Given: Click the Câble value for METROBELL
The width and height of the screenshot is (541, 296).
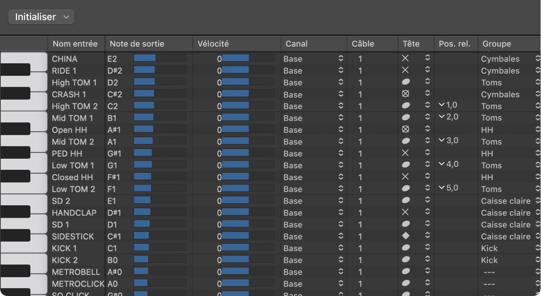Looking at the screenshot, I should click(x=360, y=272).
